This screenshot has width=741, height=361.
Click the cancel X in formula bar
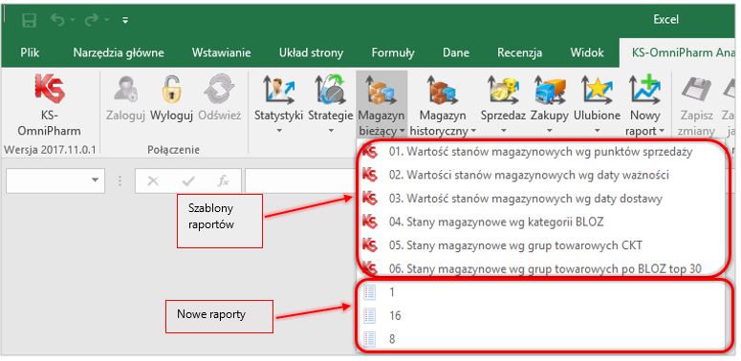click(153, 180)
